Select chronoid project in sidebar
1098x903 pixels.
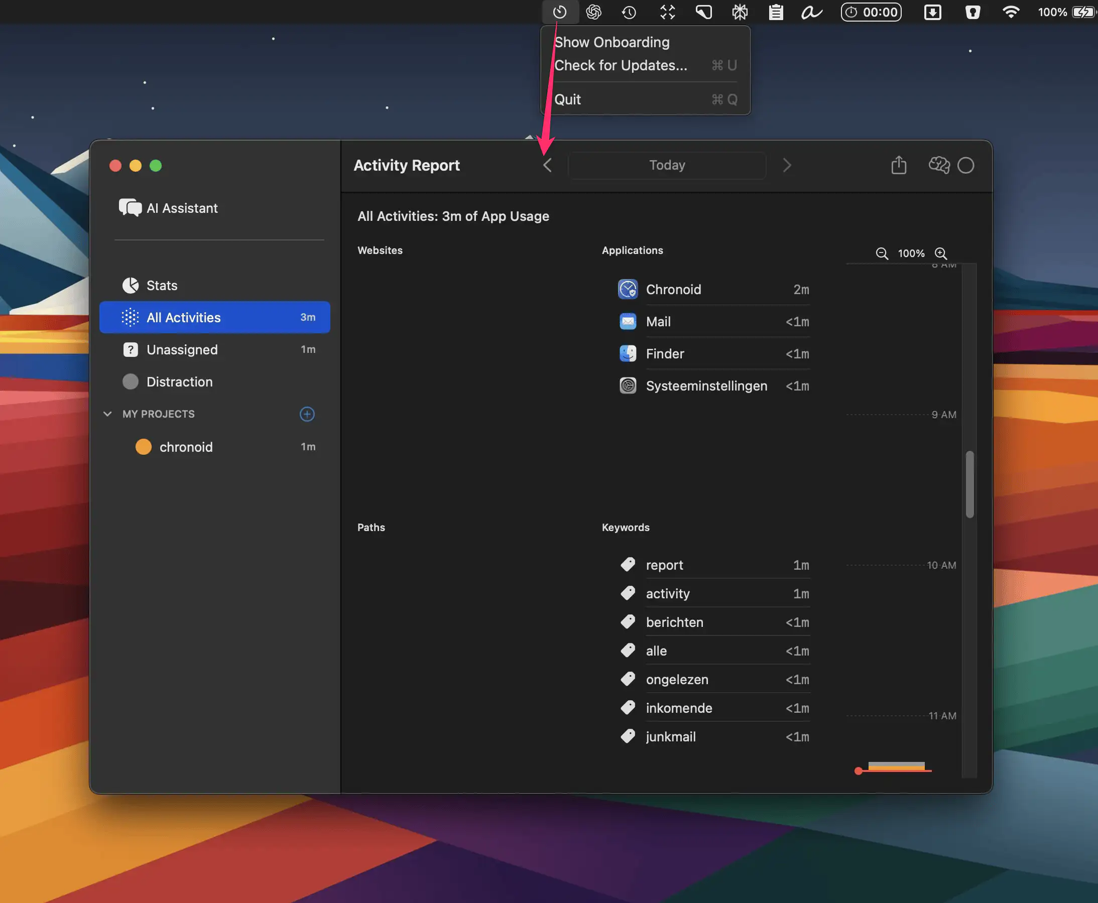[x=214, y=447]
